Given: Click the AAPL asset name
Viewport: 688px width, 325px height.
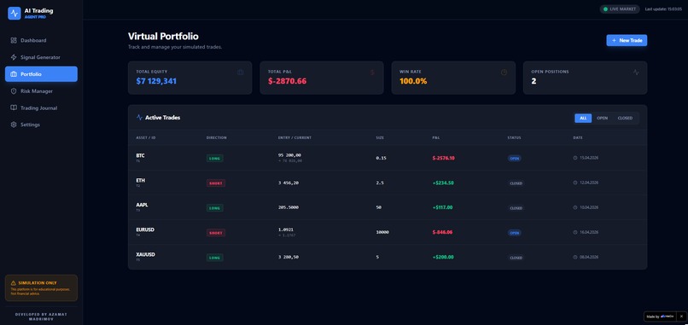Looking at the screenshot, I should (142, 205).
